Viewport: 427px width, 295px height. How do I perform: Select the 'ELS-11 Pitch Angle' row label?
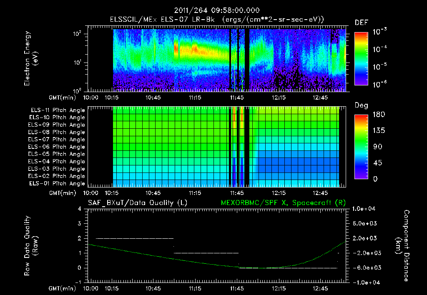pyautogui.click(x=58, y=110)
